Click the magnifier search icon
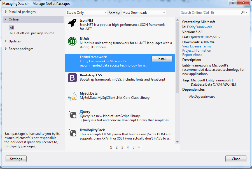 coord(243,12)
